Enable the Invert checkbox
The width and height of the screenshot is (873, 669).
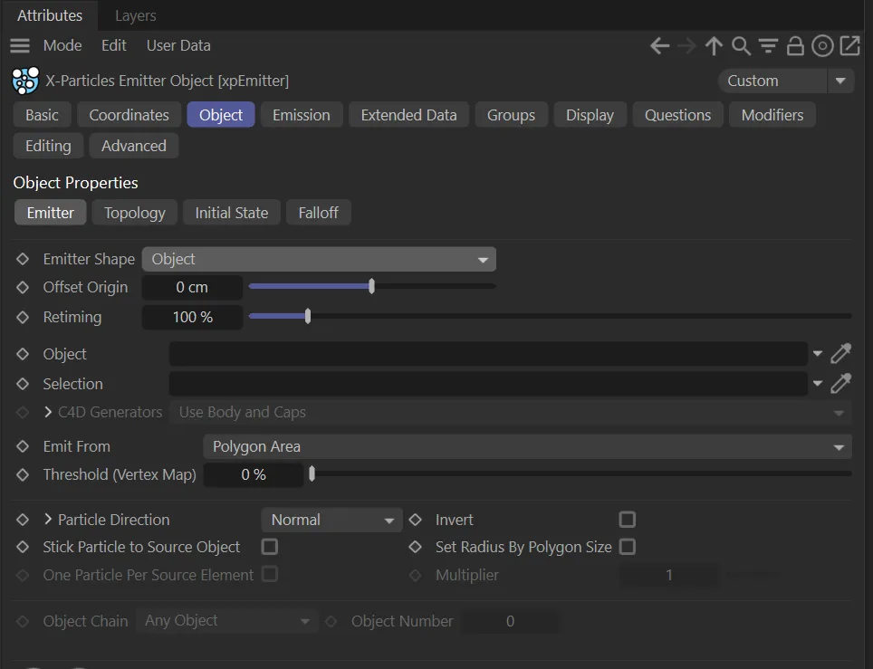tap(627, 520)
